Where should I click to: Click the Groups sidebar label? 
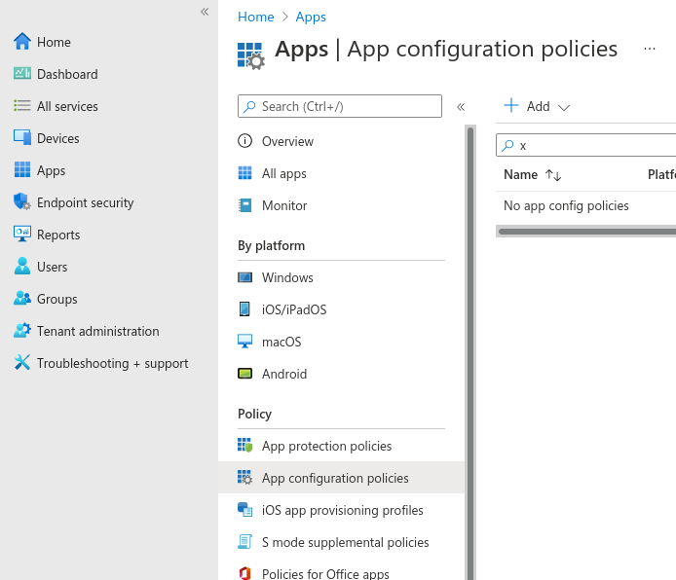click(x=57, y=299)
